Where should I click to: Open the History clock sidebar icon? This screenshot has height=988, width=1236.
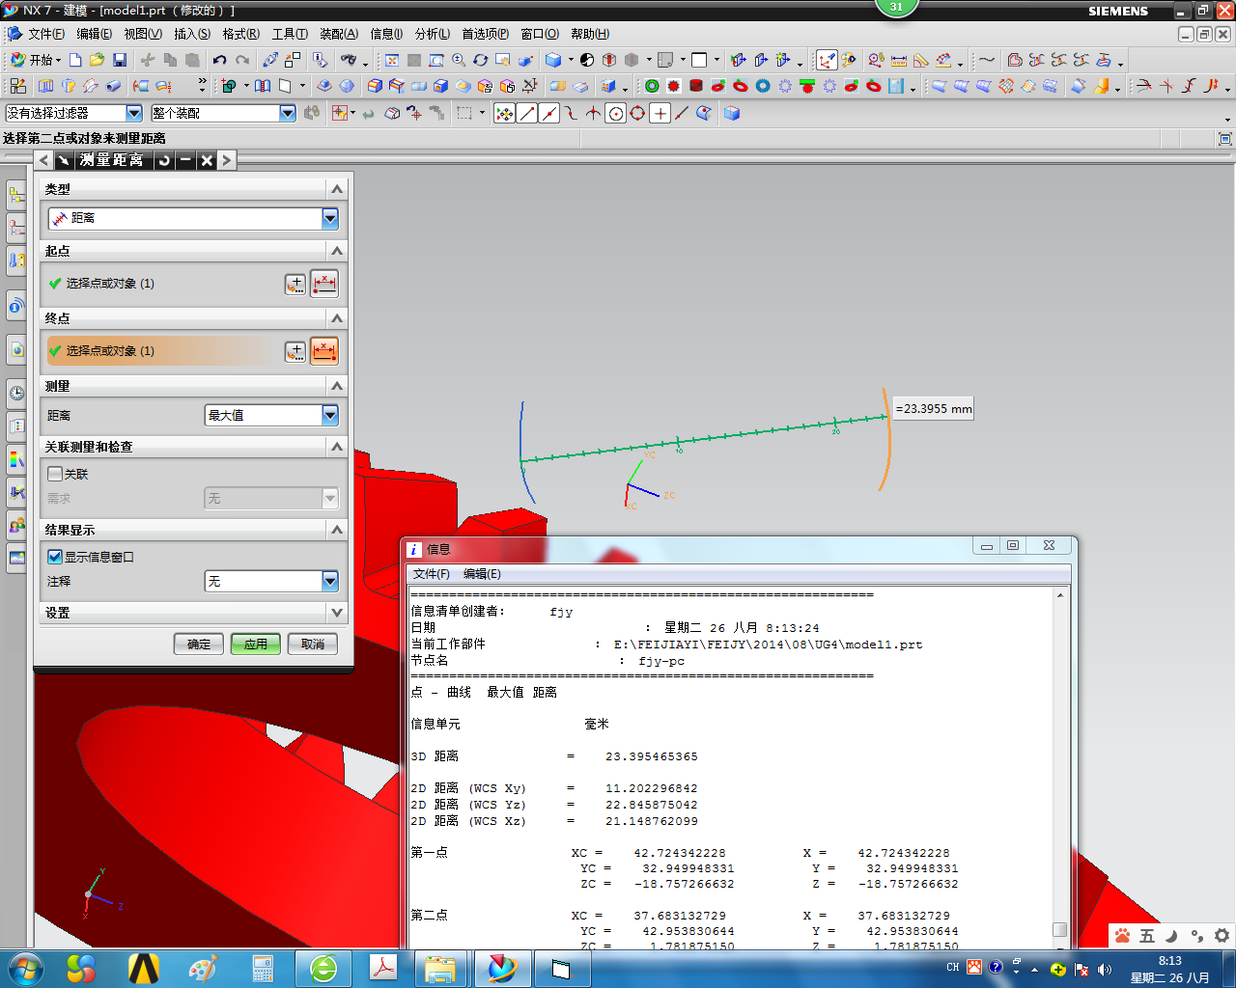pos(16,393)
